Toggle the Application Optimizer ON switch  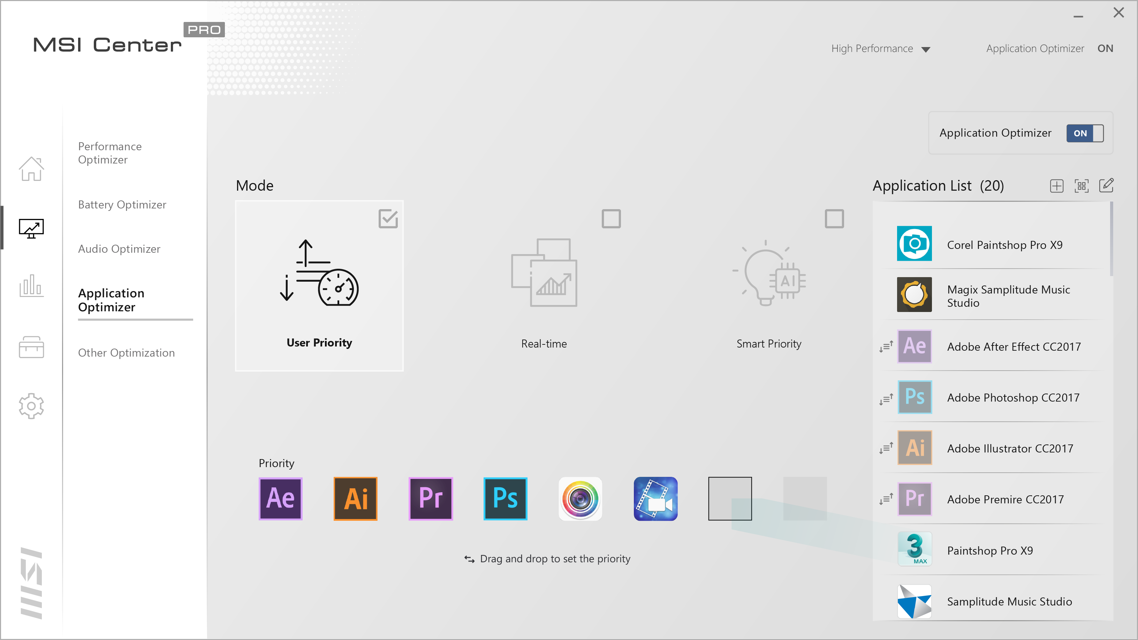[1085, 133]
